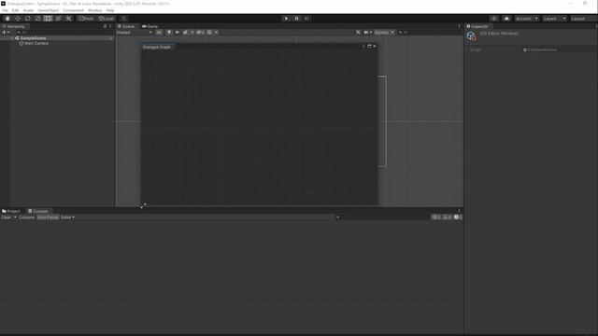Viewport: 598px width, 336px height.
Task: Select SampleScene in the Hierarchy
Action: (x=33, y=38)
